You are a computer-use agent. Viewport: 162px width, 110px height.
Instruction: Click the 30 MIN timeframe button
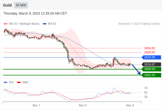[21, 5]
